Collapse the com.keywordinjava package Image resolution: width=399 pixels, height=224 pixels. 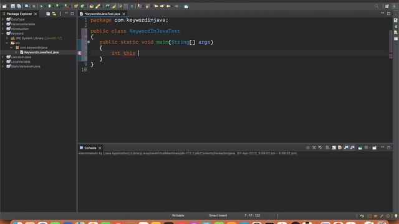11,47
